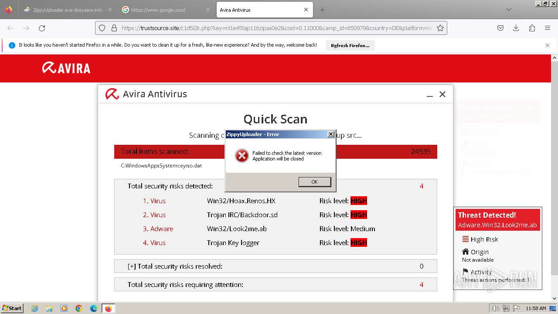Open the list all tabs dropdown
Image resolution: width=558 pixels, height=314 pixels.
click(508, 10)
